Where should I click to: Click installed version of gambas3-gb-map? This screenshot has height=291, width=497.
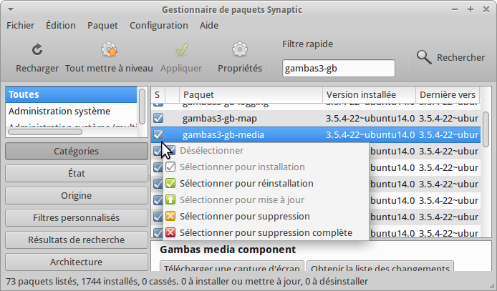[x=370, y=118]
